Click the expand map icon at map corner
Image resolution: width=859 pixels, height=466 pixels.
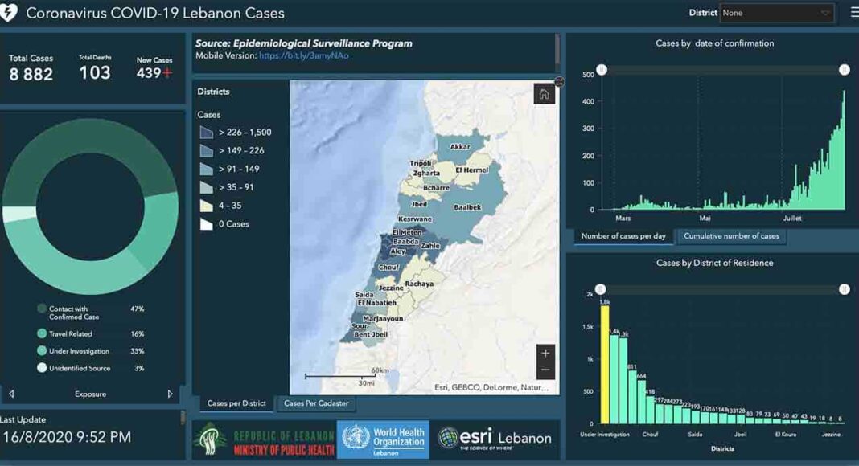tap(559, 82)
